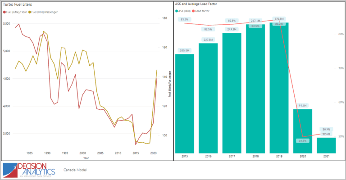Click the 82.8% load factor label
This screenshot has height=180, width=346.
tap(232, 21)
